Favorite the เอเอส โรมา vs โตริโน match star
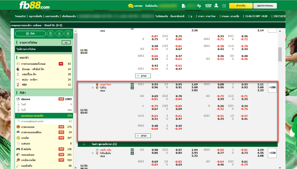Image resolution: width=297 pixels, height=169 pixels. point(93,88)
